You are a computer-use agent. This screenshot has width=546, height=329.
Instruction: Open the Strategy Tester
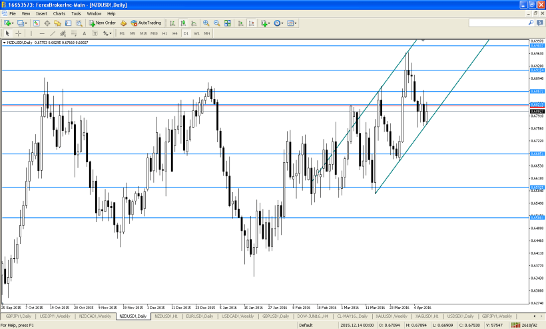point(79,23)
